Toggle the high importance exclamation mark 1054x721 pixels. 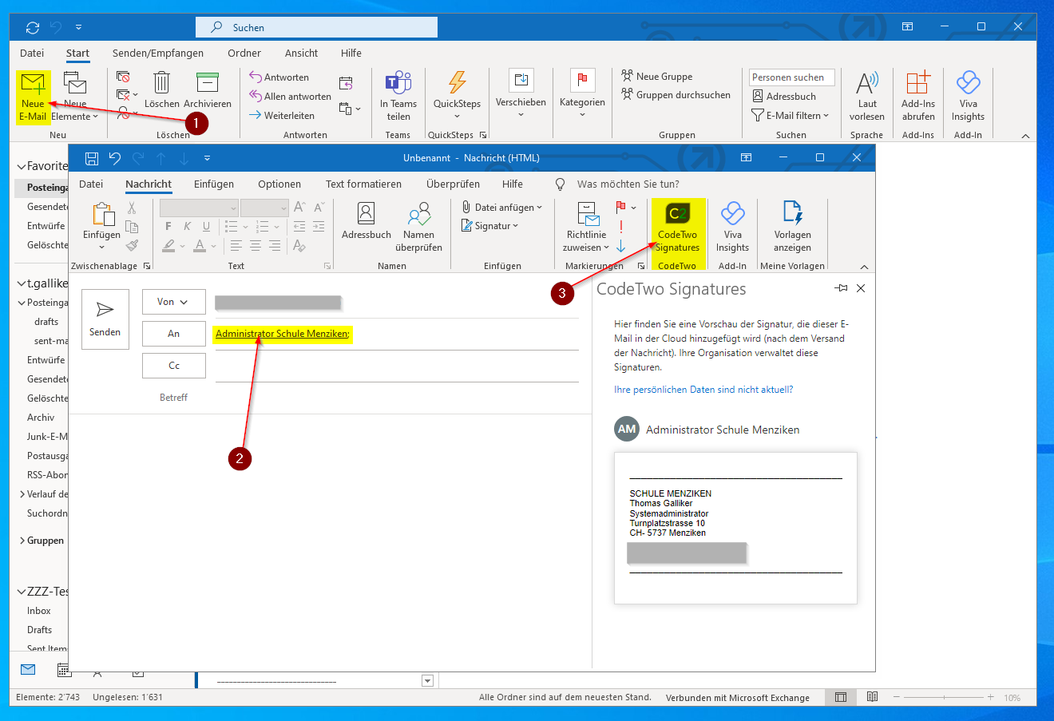[621, 227]
